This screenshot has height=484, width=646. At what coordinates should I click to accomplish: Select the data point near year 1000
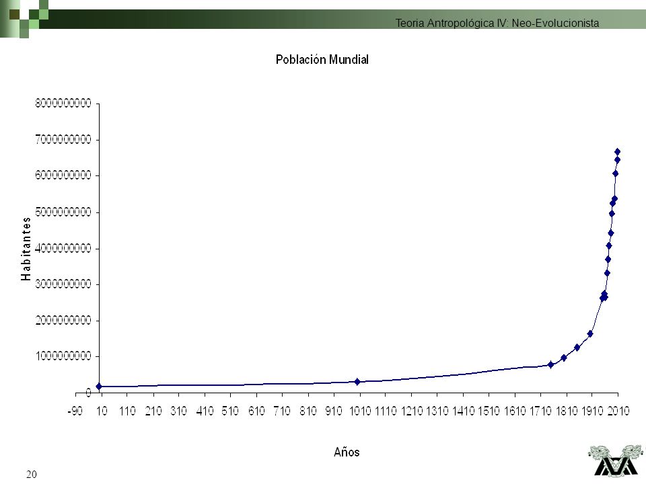[x=357, y=382]
